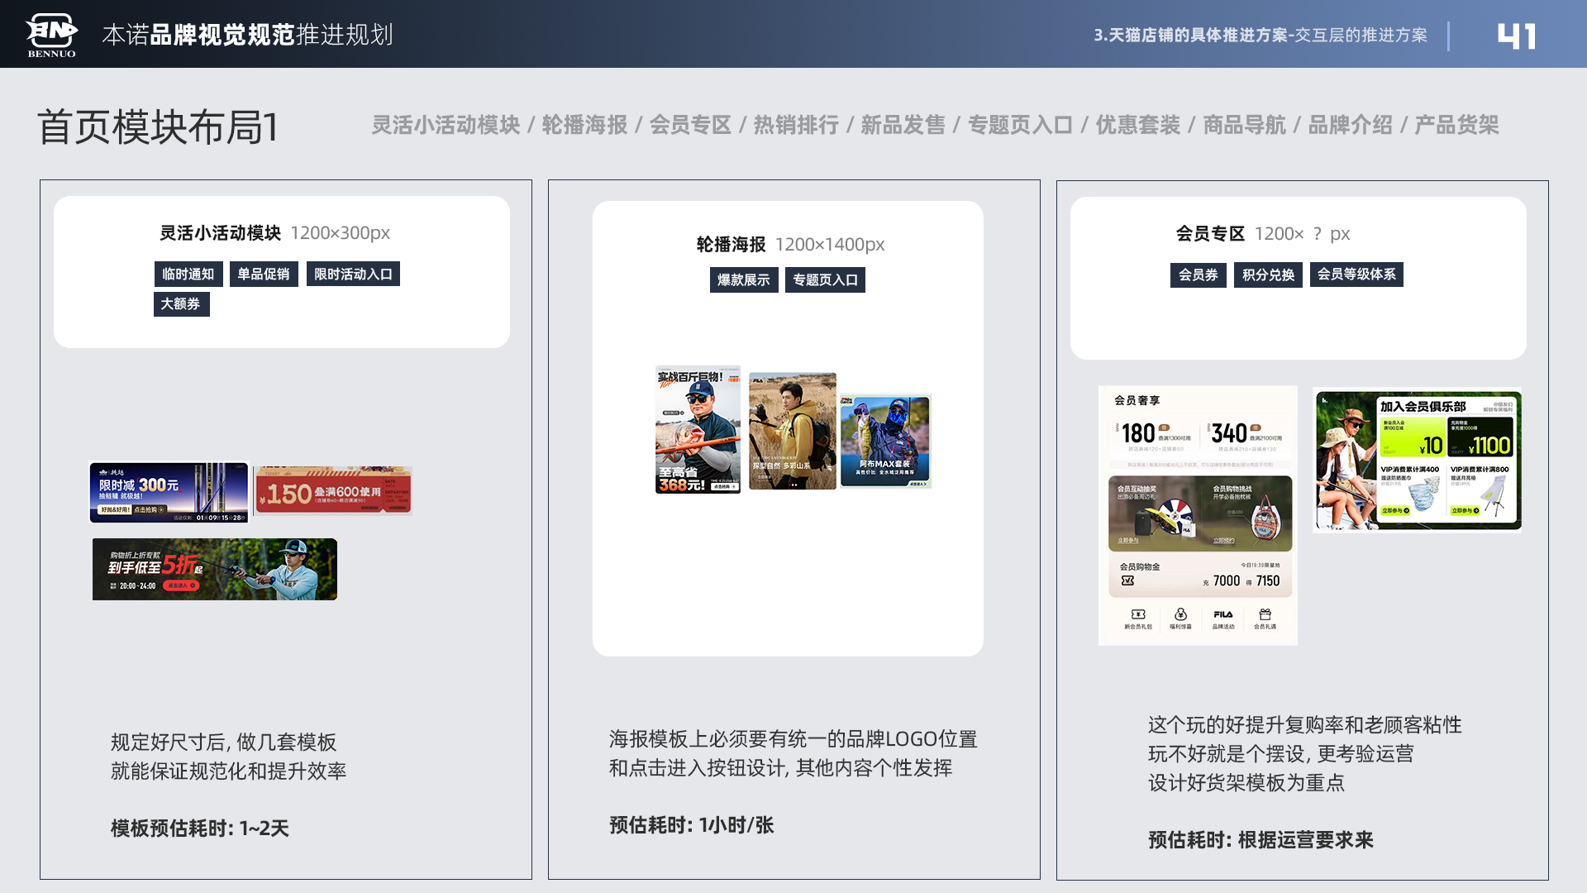
Task: Click the 加入会员俱乐部 heading
Action: point(1423,406)
